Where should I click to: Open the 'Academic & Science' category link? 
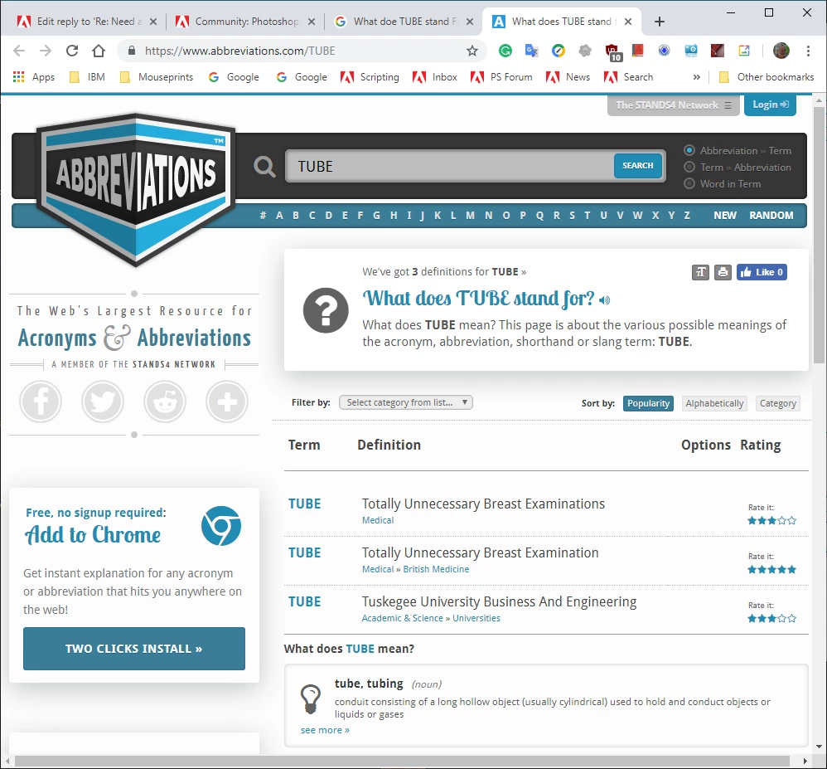403,619
